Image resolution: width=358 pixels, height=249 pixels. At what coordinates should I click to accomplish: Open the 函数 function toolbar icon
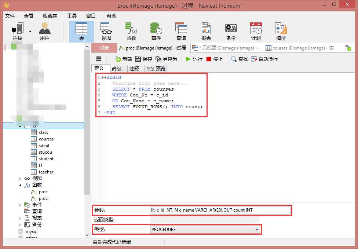[x=131, y=32]
